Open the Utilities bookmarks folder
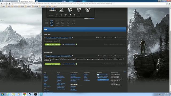 pos(21,6)
